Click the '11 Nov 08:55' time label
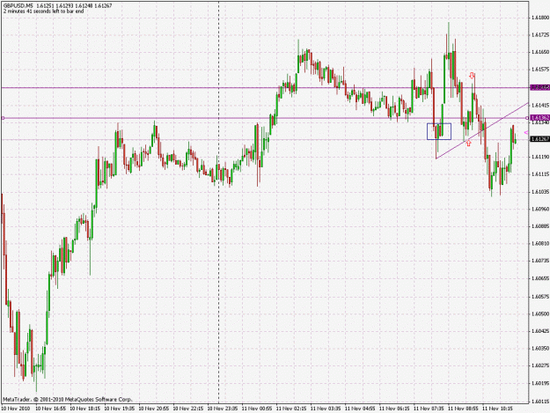Screen dimensions: 550x413 click(x=463, y=409)
